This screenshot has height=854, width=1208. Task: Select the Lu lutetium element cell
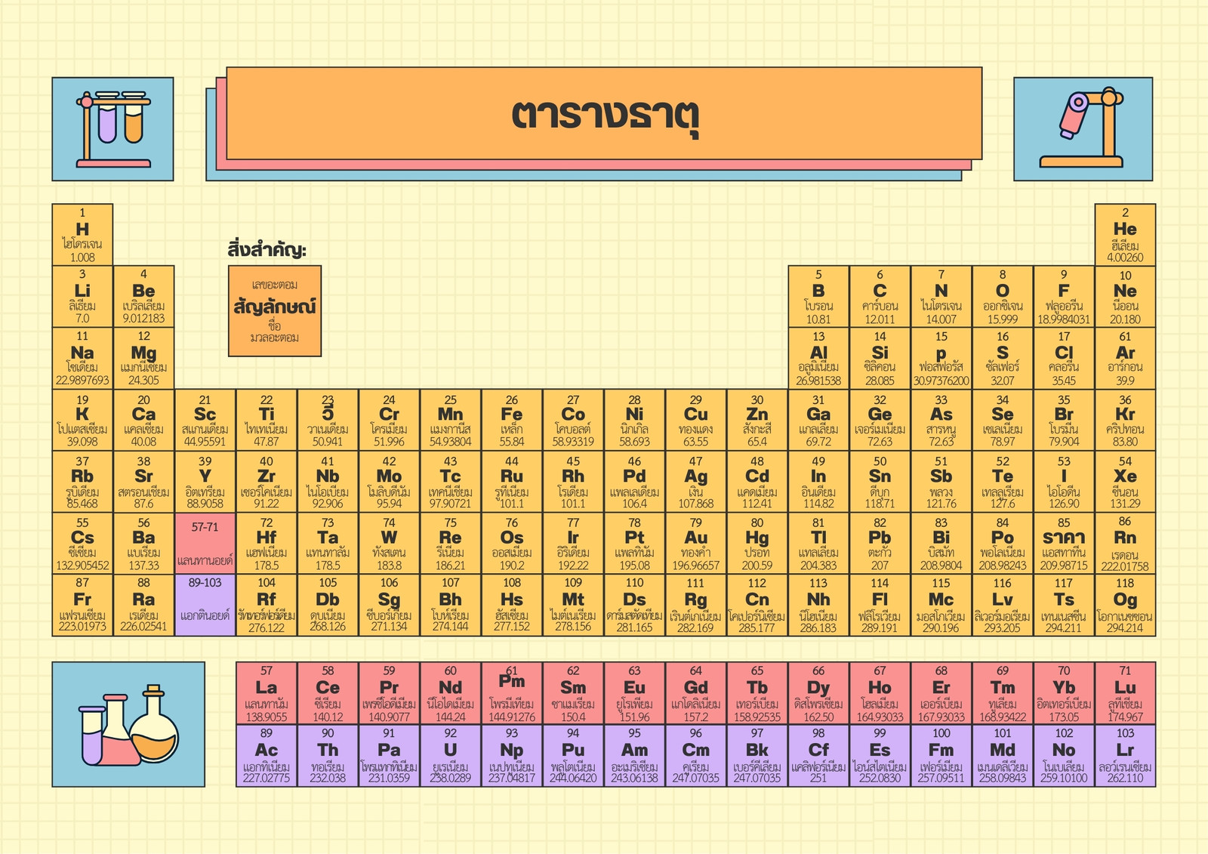(x=1125, y=693)
